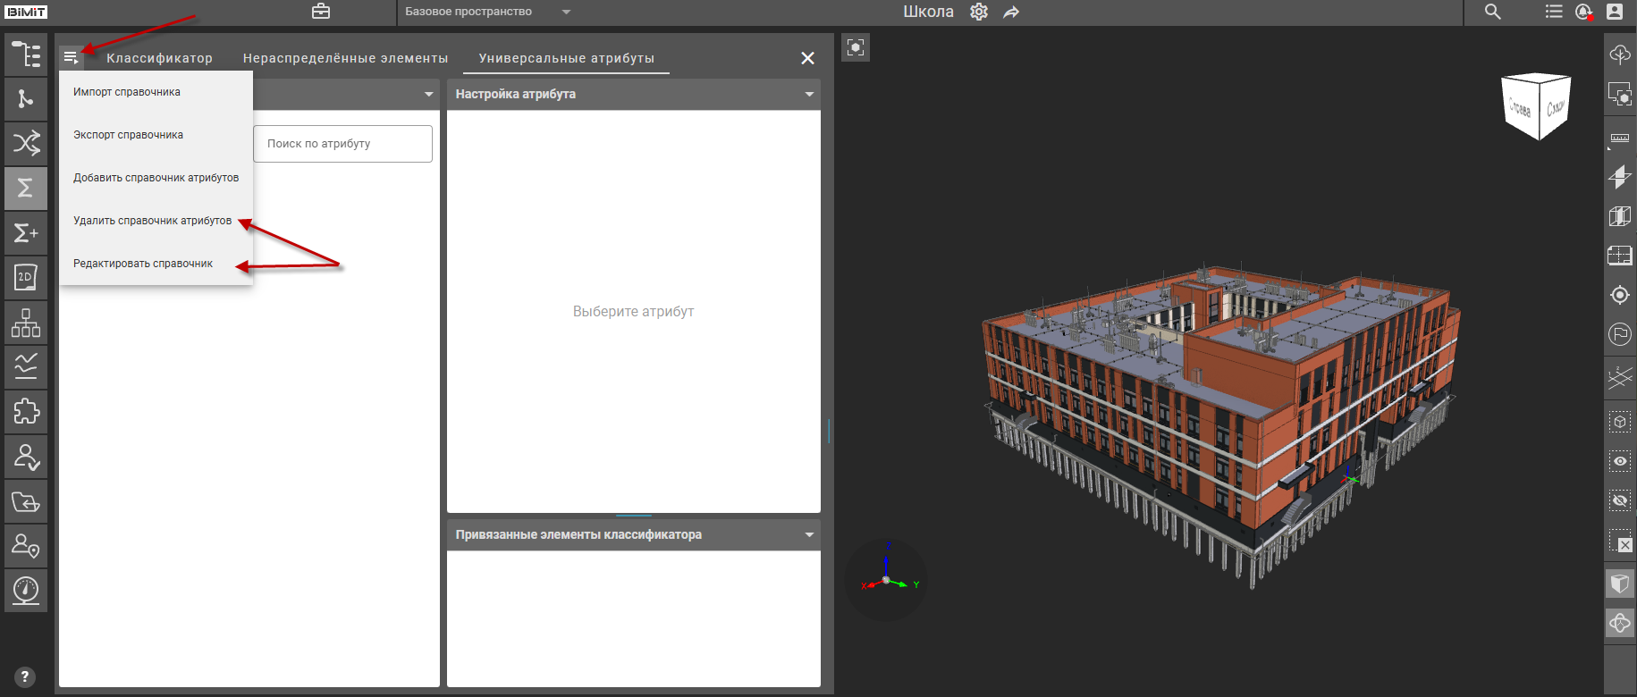The width and height of the screenshot is (1637, 697).
Task: Click the Поиск по атрибуту search field
Action: click(x=342, y=144)
